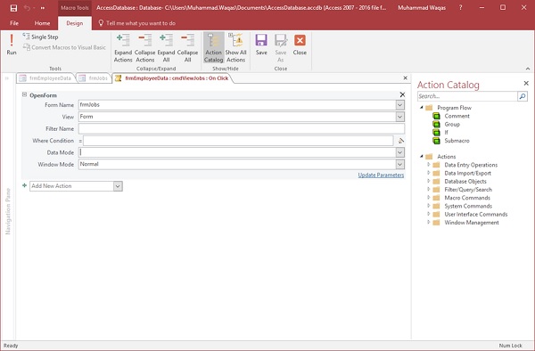The height and width of the screenshot is (351, 535).
Task: Click the Expand Actions icon
Action: pyautogui.click(x=123, y=48)
